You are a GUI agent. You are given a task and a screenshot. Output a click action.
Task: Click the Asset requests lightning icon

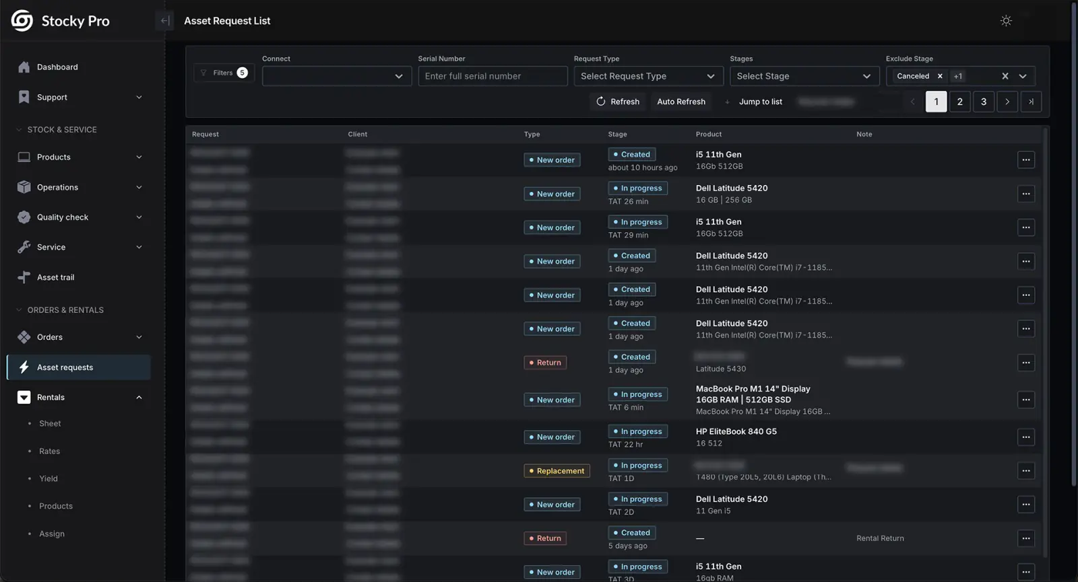(24, 367)
